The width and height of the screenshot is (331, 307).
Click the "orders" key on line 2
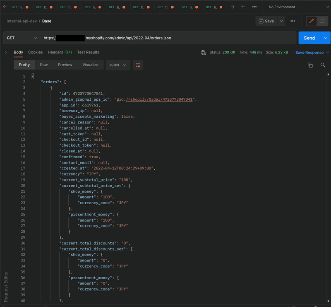click(50, 82)
